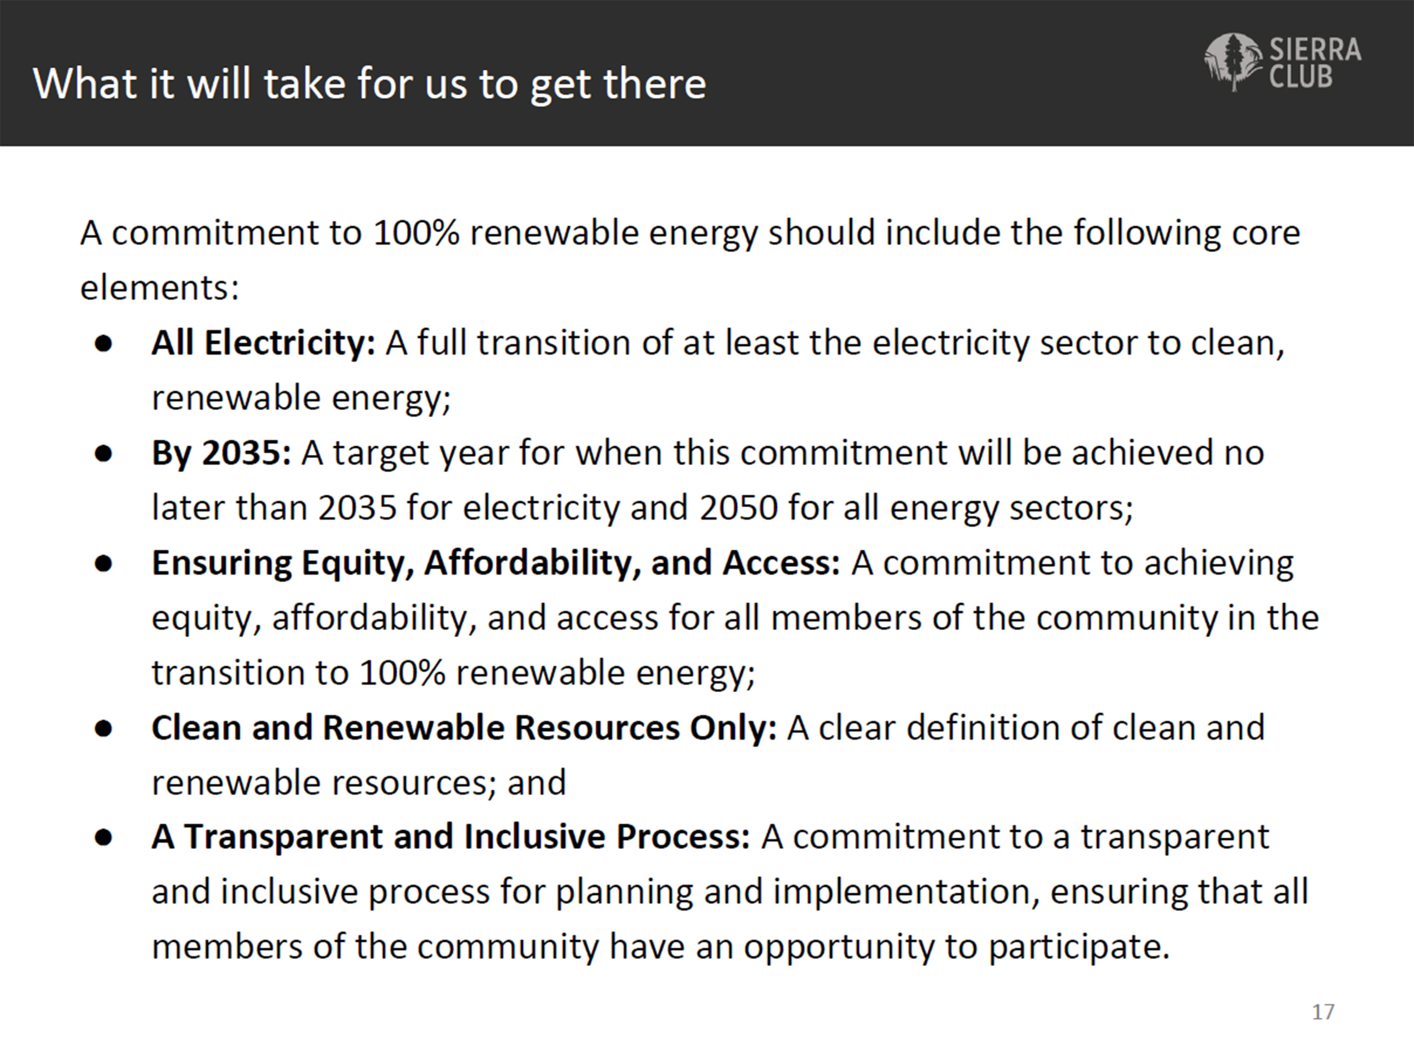1414x1058 pixels.
Task: Click the bullet before A Transparent heading
Action: pyautogui.click(x=104, y=837)
